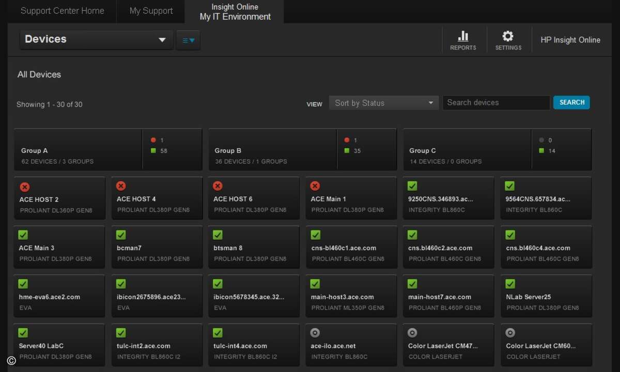The image size is (620, 372).
Task: Open the Settings gear icon
Action: pos(508,36)
